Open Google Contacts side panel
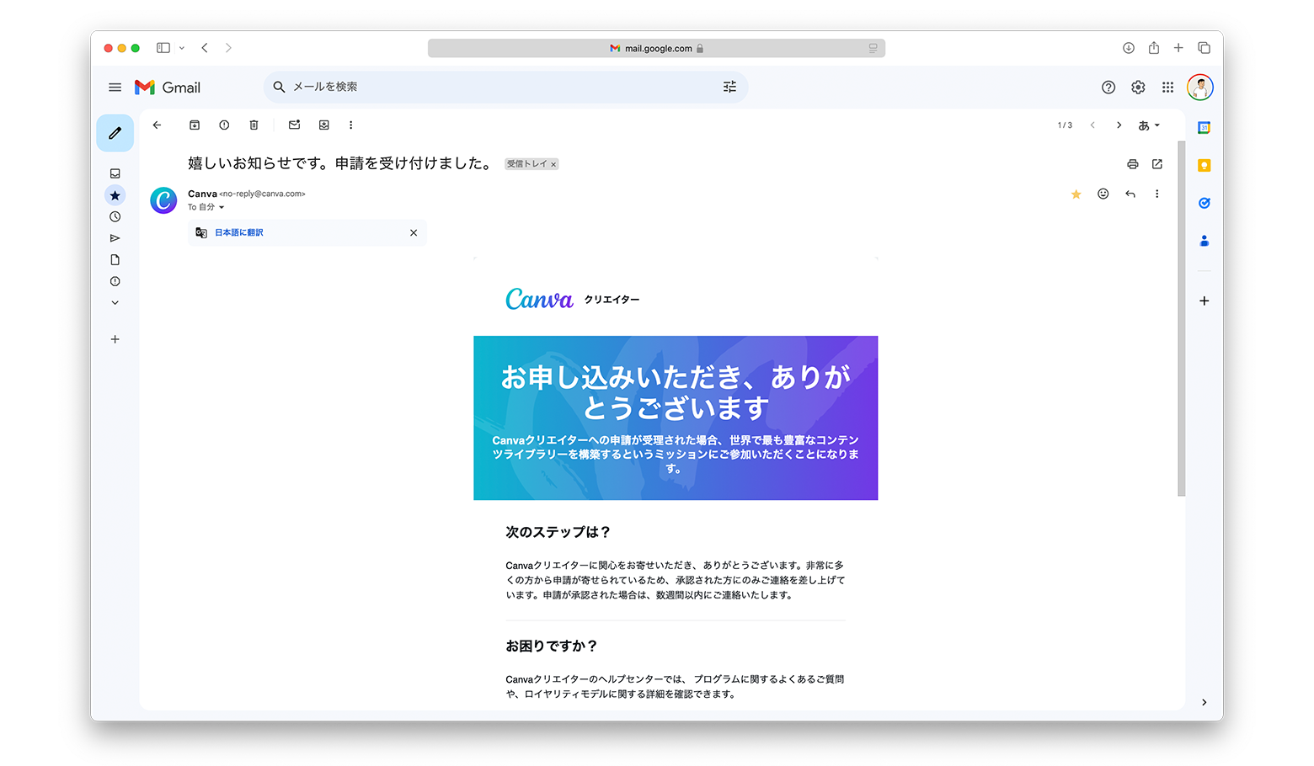 click(1204, 241)
